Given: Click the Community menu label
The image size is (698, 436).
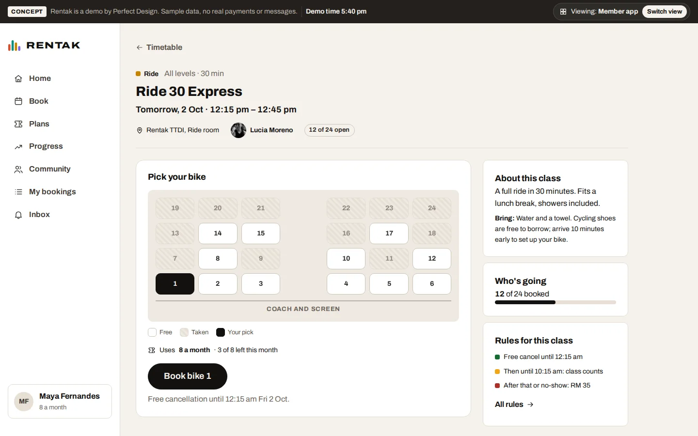Looking at the screenshot, I should (50, 169).
